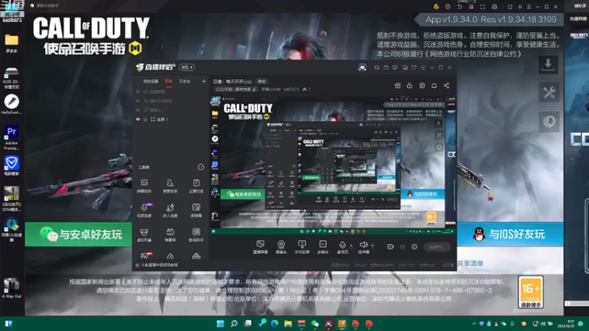This screenshot has height=331, width=589.
Task: Open the anchor tasks tool (主播任务)
Action: point(196,186)
